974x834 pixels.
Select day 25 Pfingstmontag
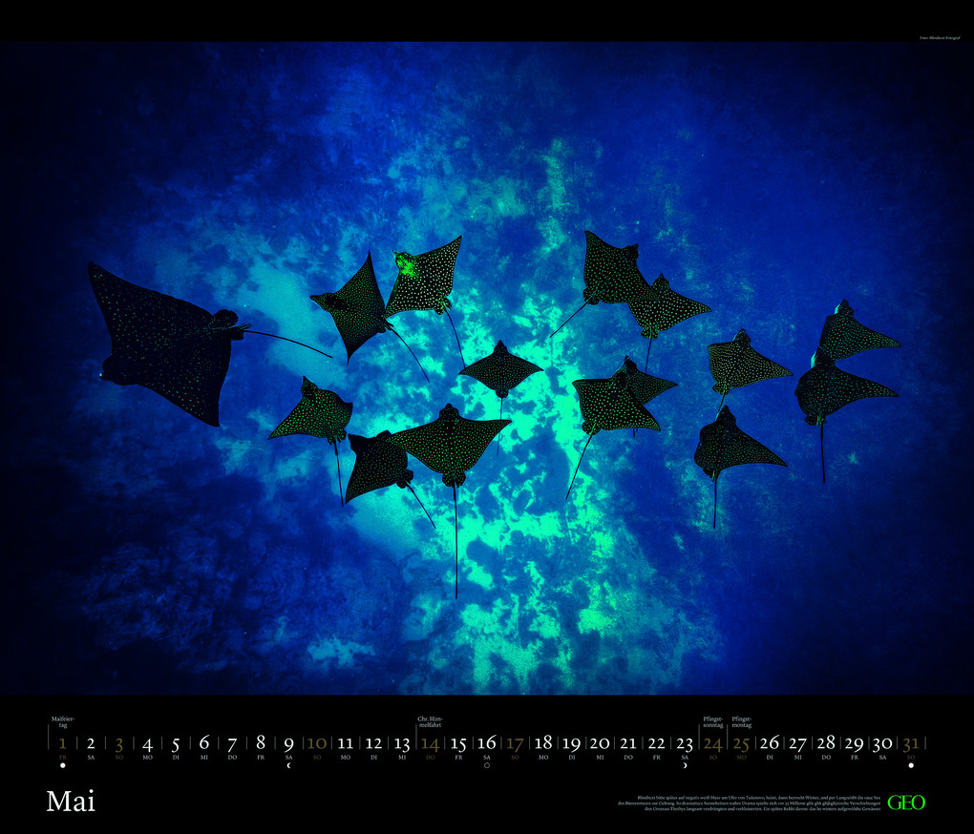[741, 743]
